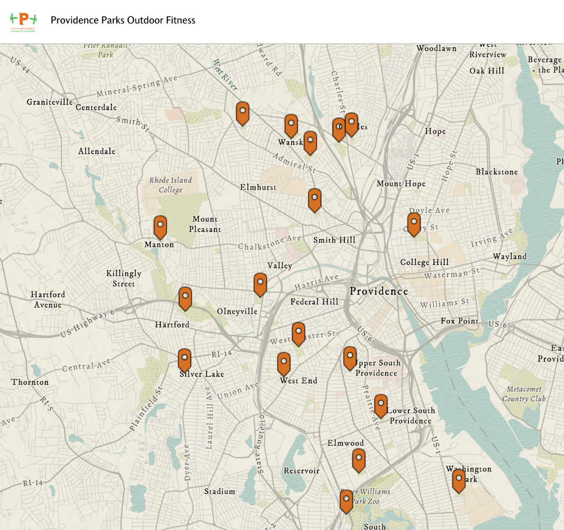Viewport: 564px width, 530px height.
Task: Open the Lower South Providence marker
Action: pos(381,406)
